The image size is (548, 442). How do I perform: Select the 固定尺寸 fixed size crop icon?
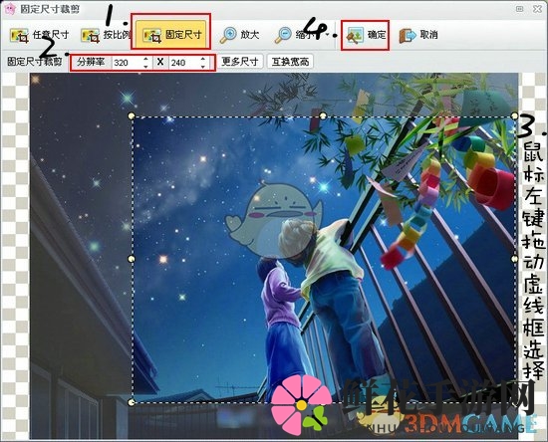coord(152,35)
